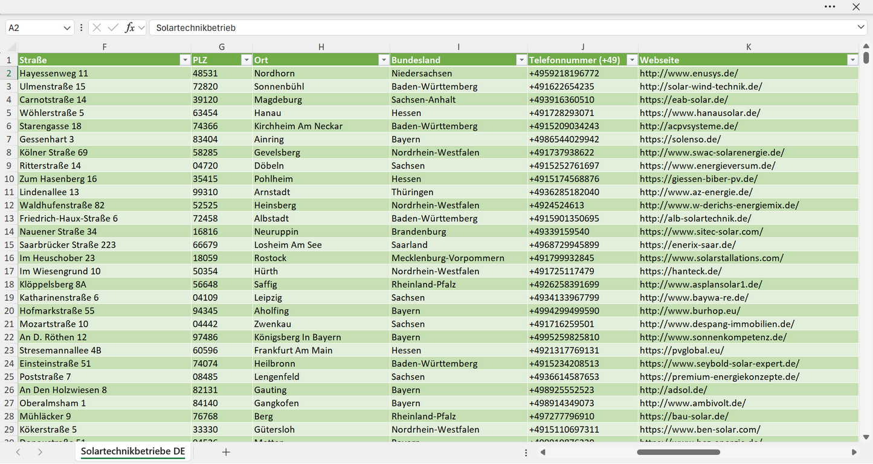Go to the previous sheet tab arrow
873x464 pixels.
(18, 452)
